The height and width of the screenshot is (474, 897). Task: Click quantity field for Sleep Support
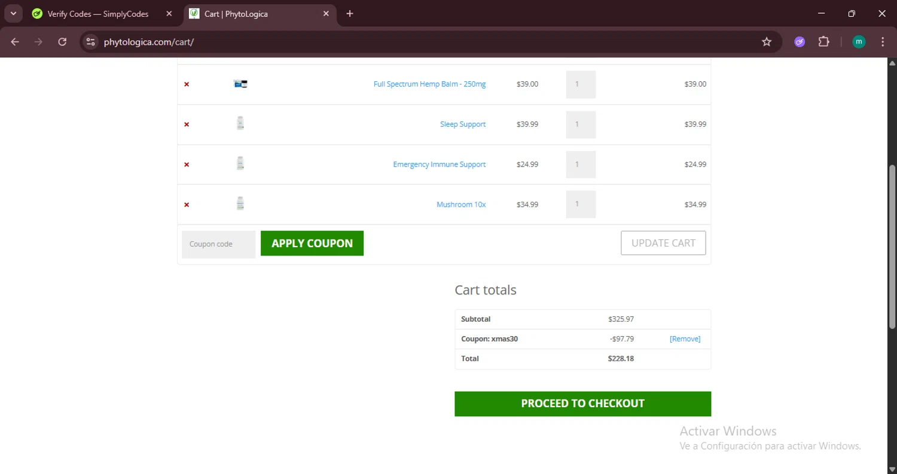[x=581, y=124]
